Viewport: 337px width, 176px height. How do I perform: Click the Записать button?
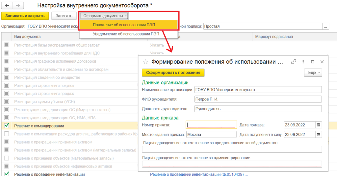pyautogui.click(x=64, y=16)
